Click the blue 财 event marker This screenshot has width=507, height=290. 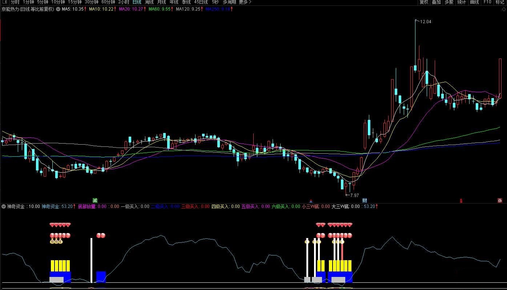pos(365,200)
